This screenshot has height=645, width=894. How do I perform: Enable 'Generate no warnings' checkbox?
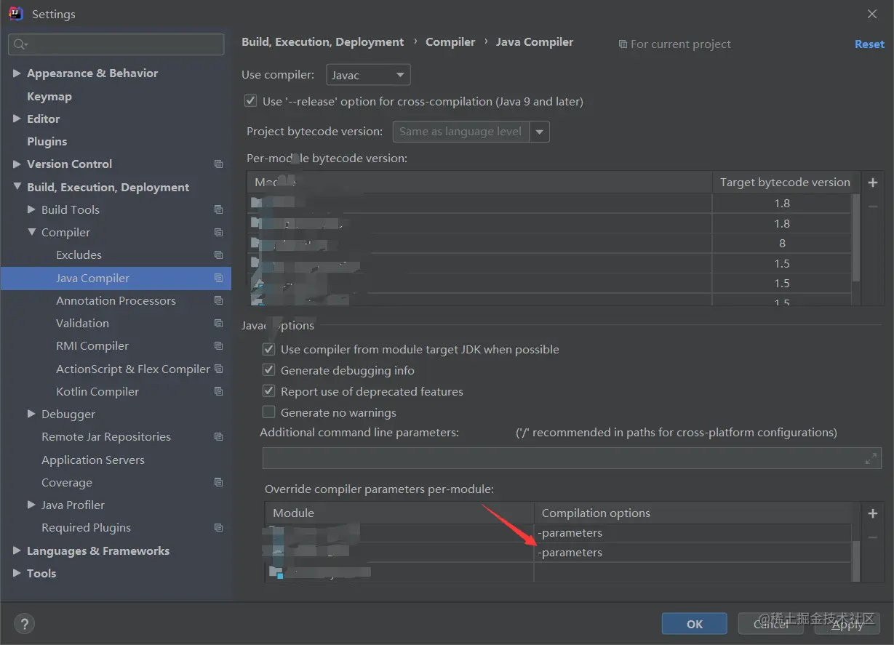tap(268, 412)
